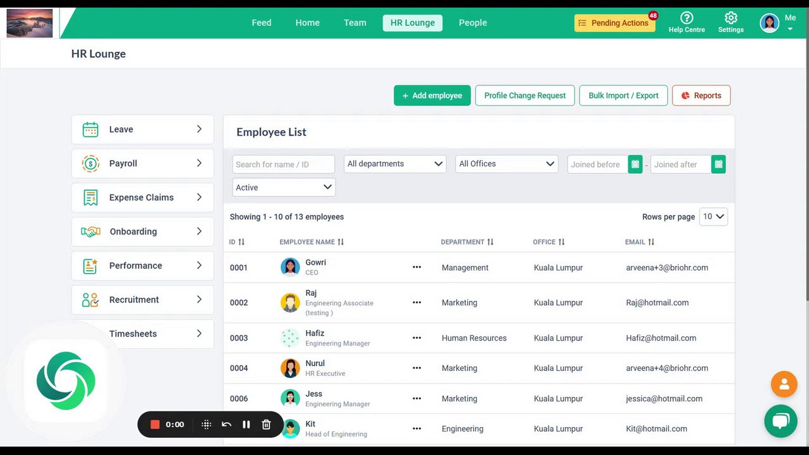The image size is (809, 455).
Task: Open the Joined after calendar picker
Action: pyautogui.click(x=719, y=164)
